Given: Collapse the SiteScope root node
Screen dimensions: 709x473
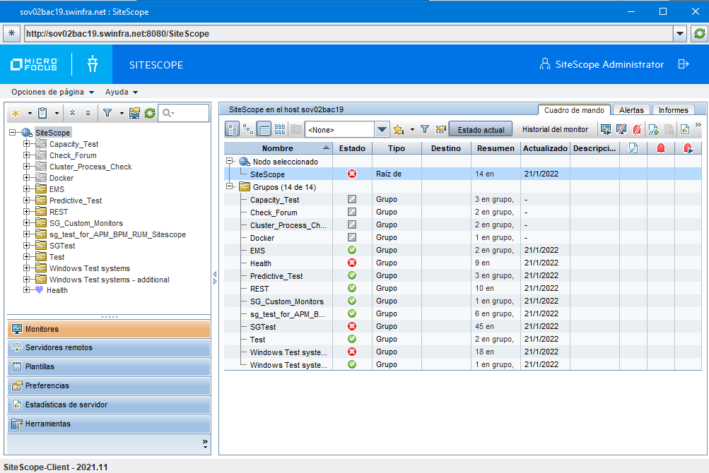Looking at the screenshot, I should 13,131.
